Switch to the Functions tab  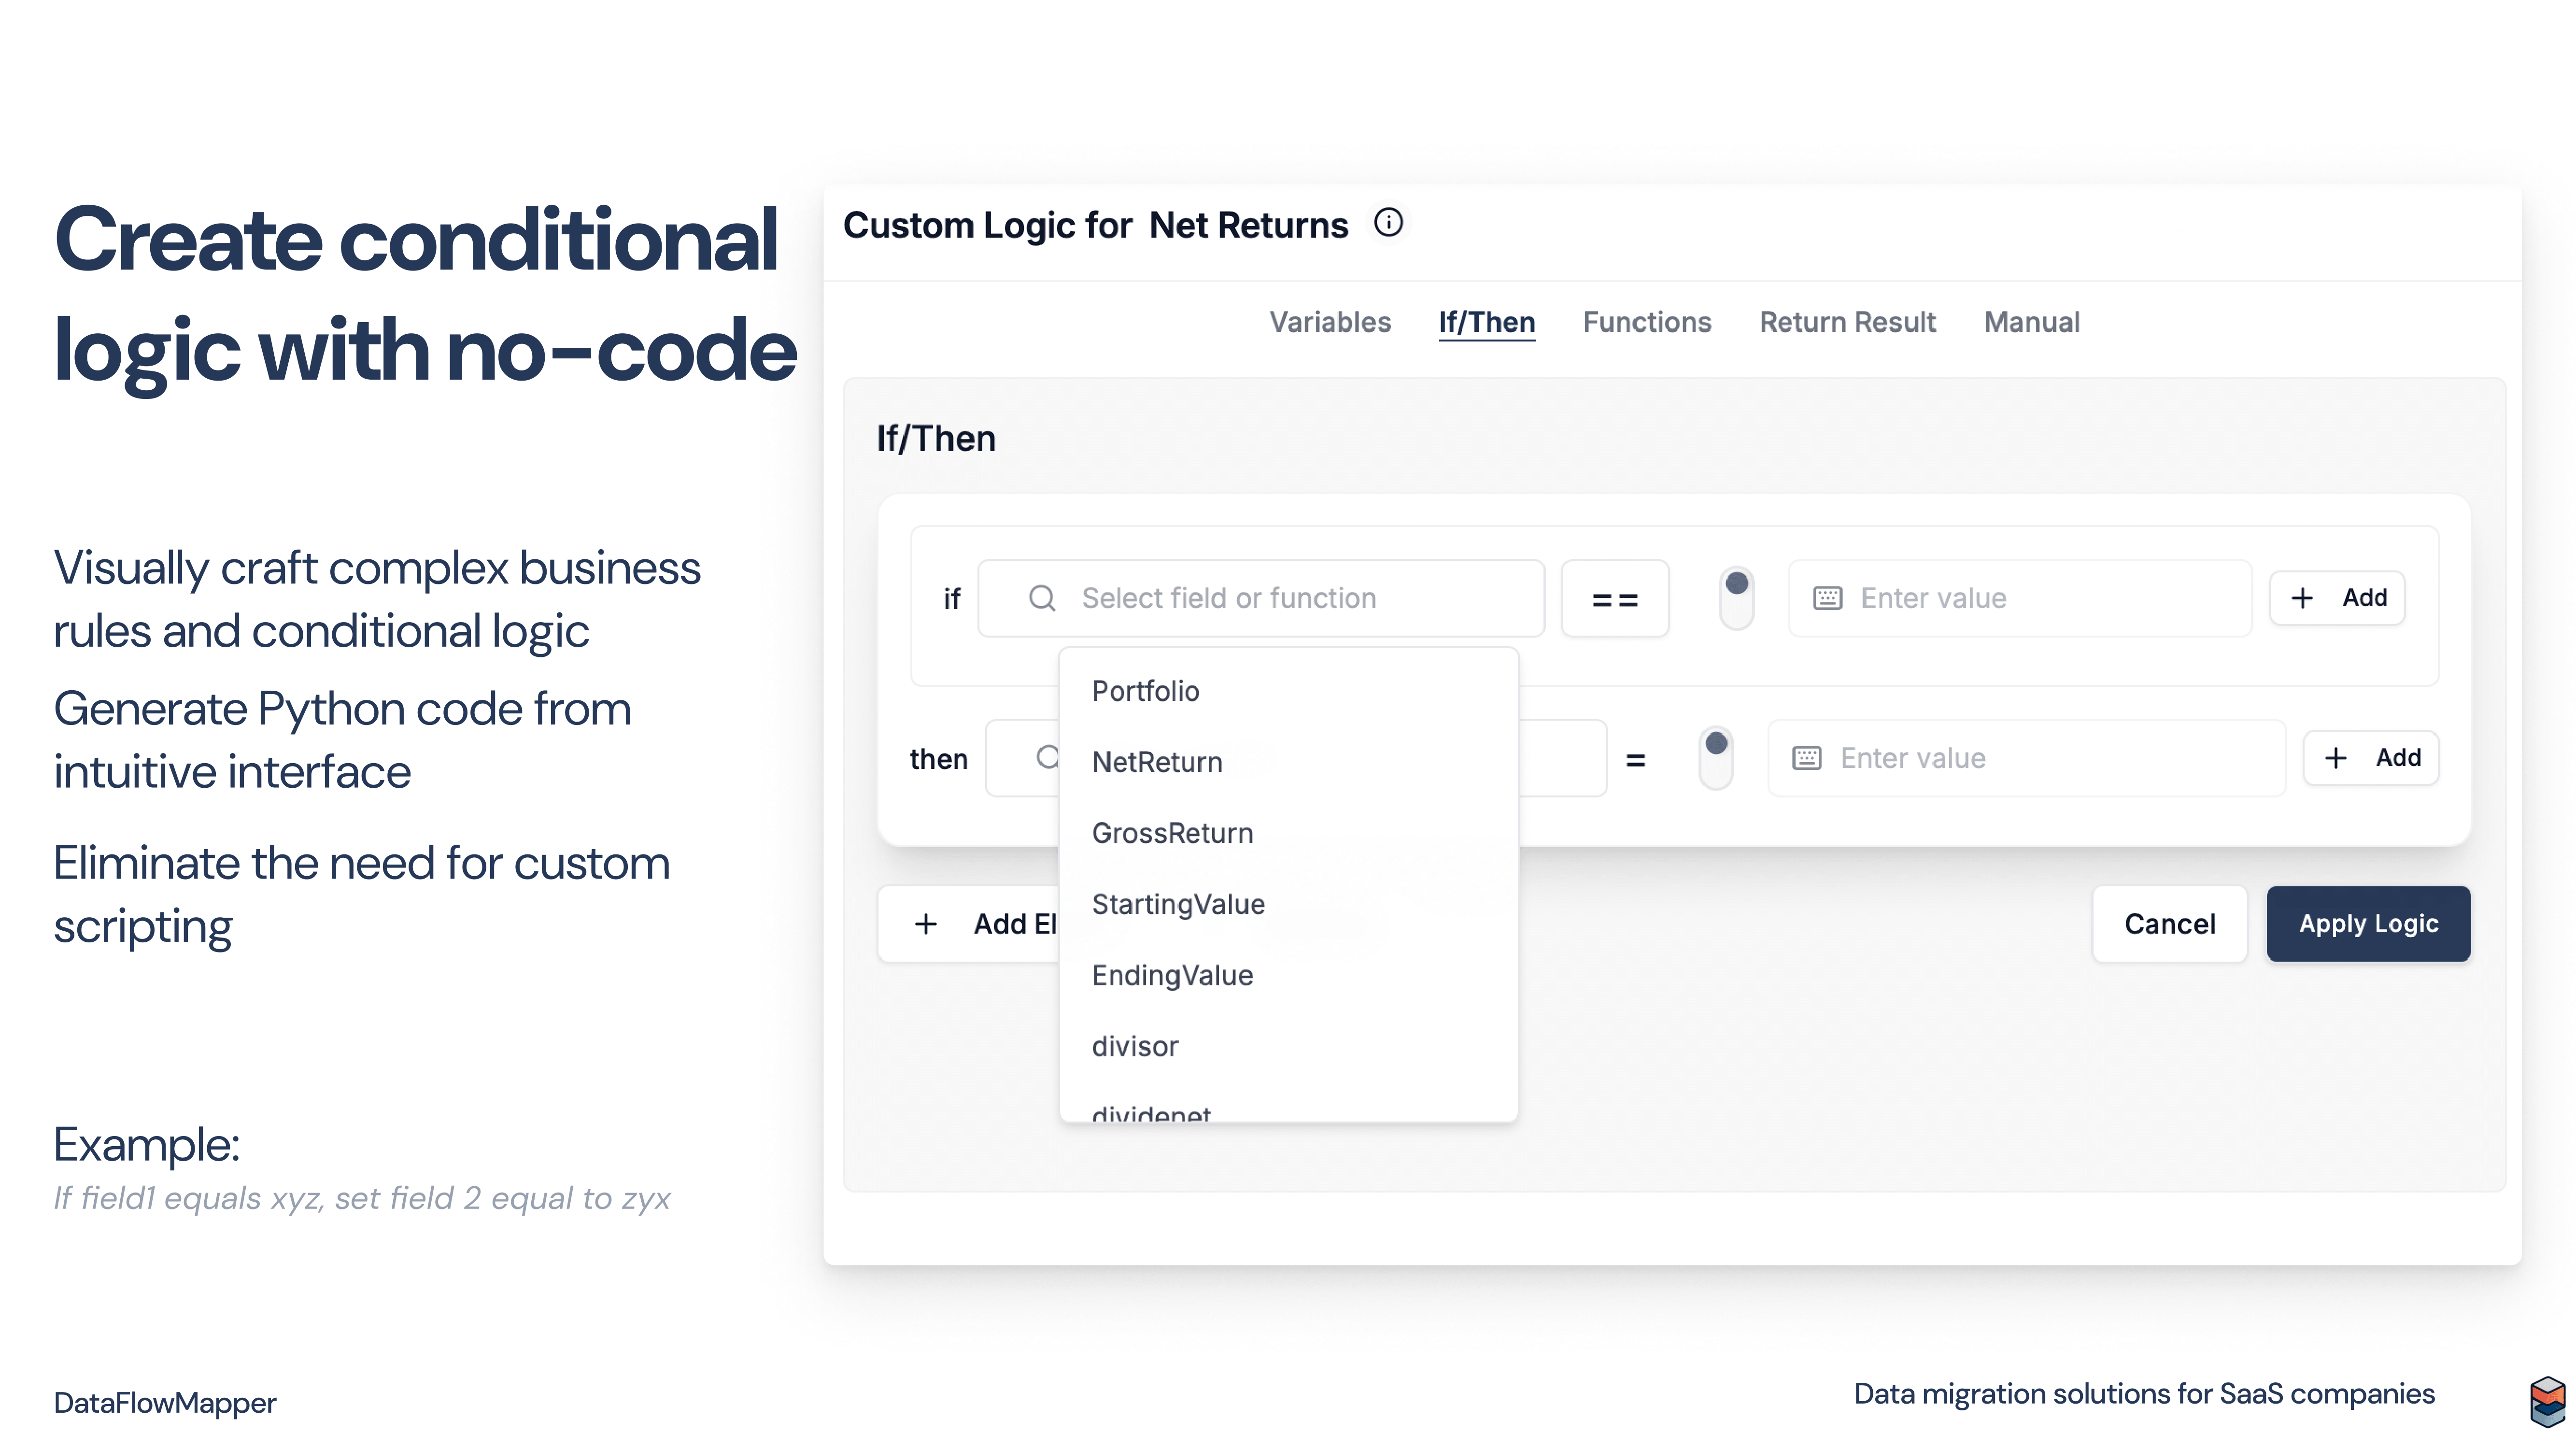coord(1646,322)
